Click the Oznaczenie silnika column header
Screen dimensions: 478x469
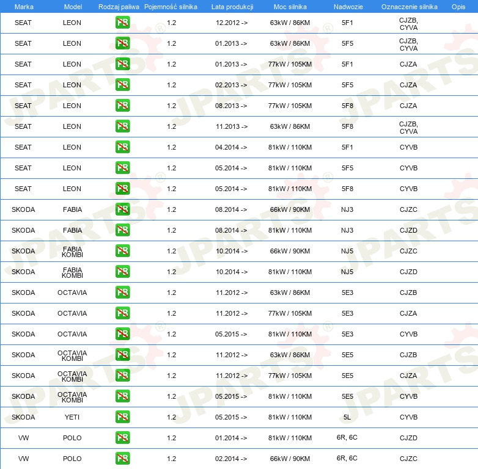coord(410,7)
